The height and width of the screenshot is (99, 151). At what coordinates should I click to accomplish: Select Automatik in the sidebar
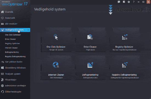(x=10, y=18)
